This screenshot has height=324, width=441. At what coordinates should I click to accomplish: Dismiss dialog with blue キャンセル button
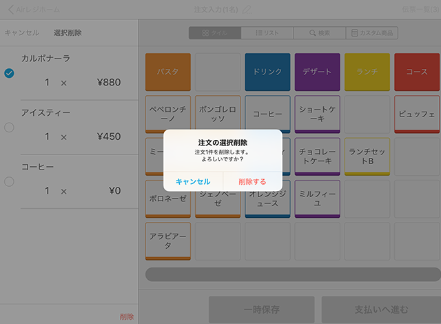pos(193,182)
